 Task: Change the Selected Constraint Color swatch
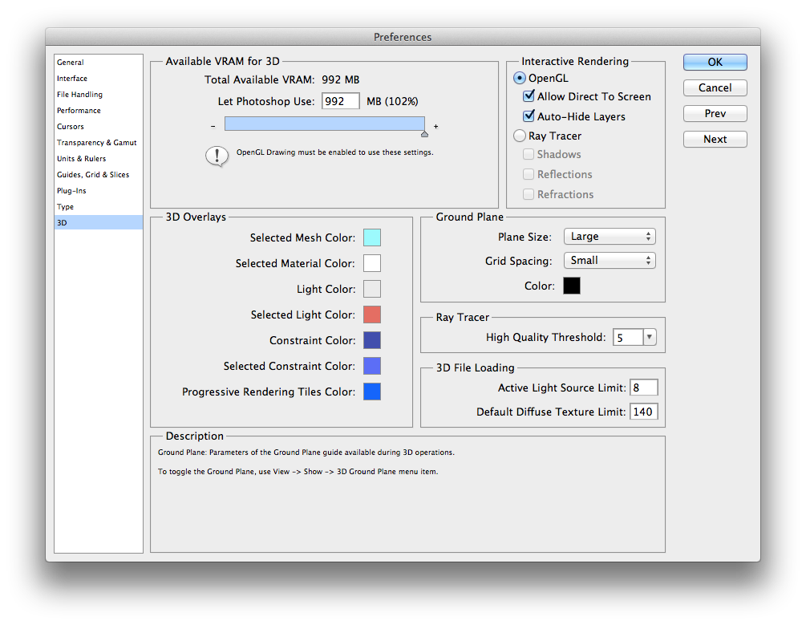click(x=372, y=367)
